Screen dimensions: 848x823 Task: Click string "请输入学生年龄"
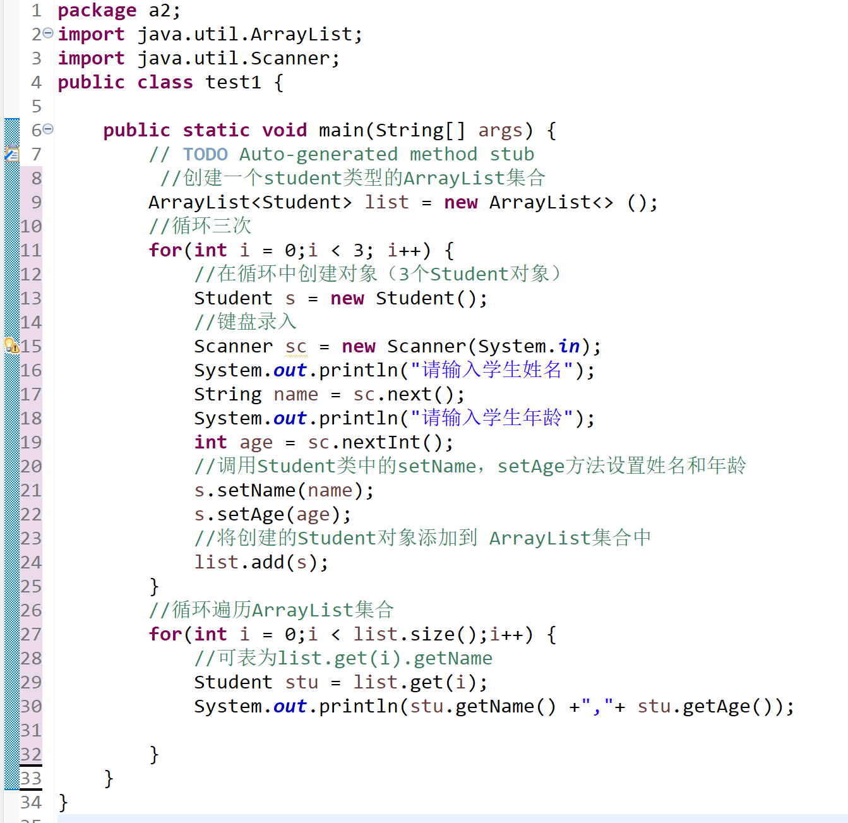point(492,418)
